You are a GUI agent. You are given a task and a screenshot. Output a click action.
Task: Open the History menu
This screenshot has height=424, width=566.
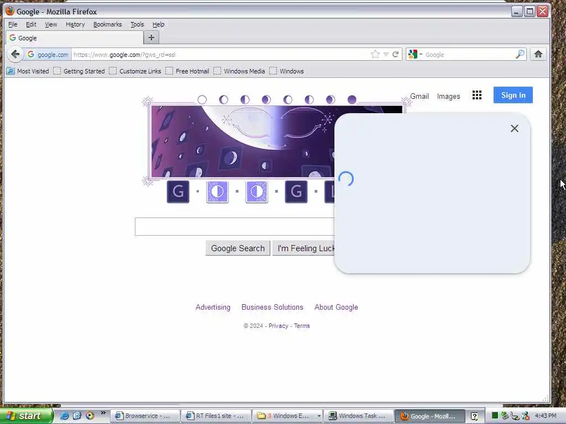[x=75, y=24]
